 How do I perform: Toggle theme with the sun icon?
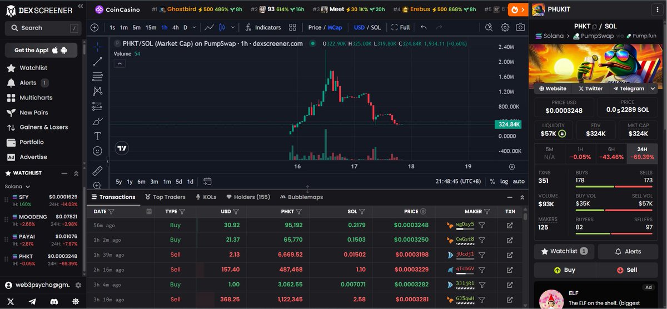[75, 301]
